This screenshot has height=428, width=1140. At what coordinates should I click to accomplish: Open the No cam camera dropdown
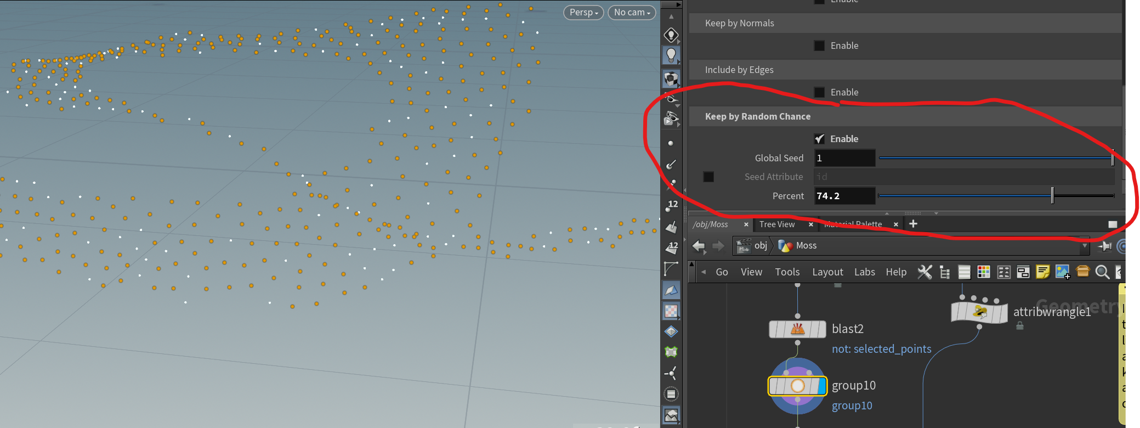pos(632,12)
